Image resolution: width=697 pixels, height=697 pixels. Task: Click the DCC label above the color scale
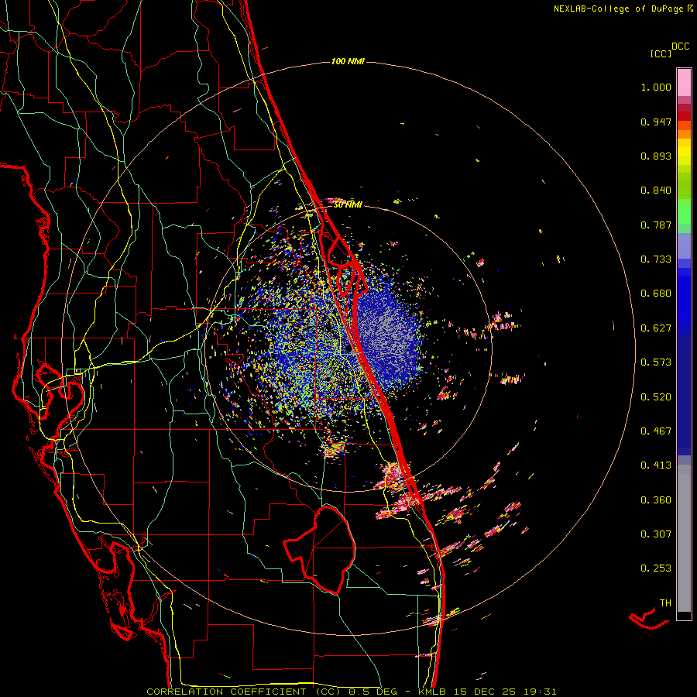tap(680, 46)
